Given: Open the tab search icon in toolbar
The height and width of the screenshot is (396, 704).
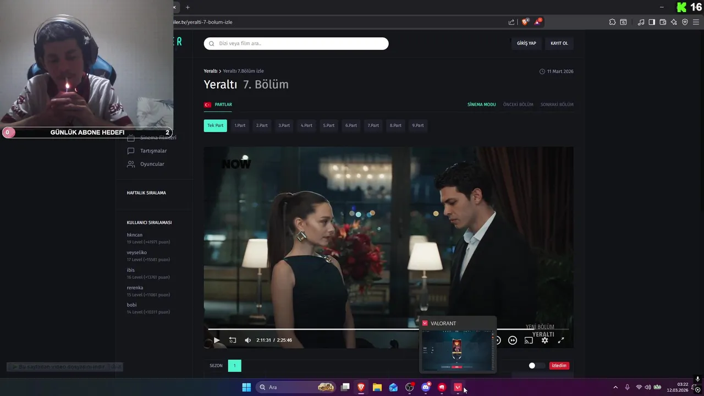Looking at the screenshot, I should 623,22.
